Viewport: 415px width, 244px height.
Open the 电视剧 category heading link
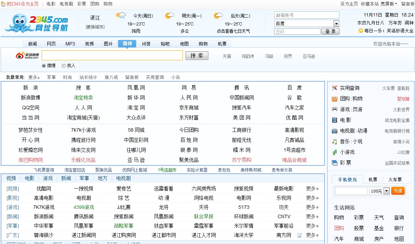(123, 178)
